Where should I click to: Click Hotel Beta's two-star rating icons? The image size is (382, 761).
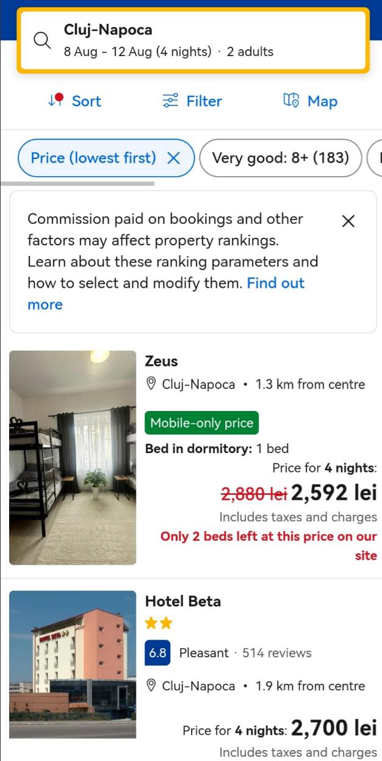tap(159, 623)
